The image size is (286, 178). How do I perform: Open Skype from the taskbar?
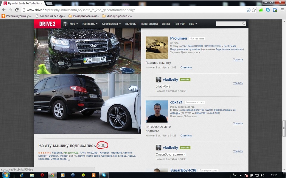(104, 175)
